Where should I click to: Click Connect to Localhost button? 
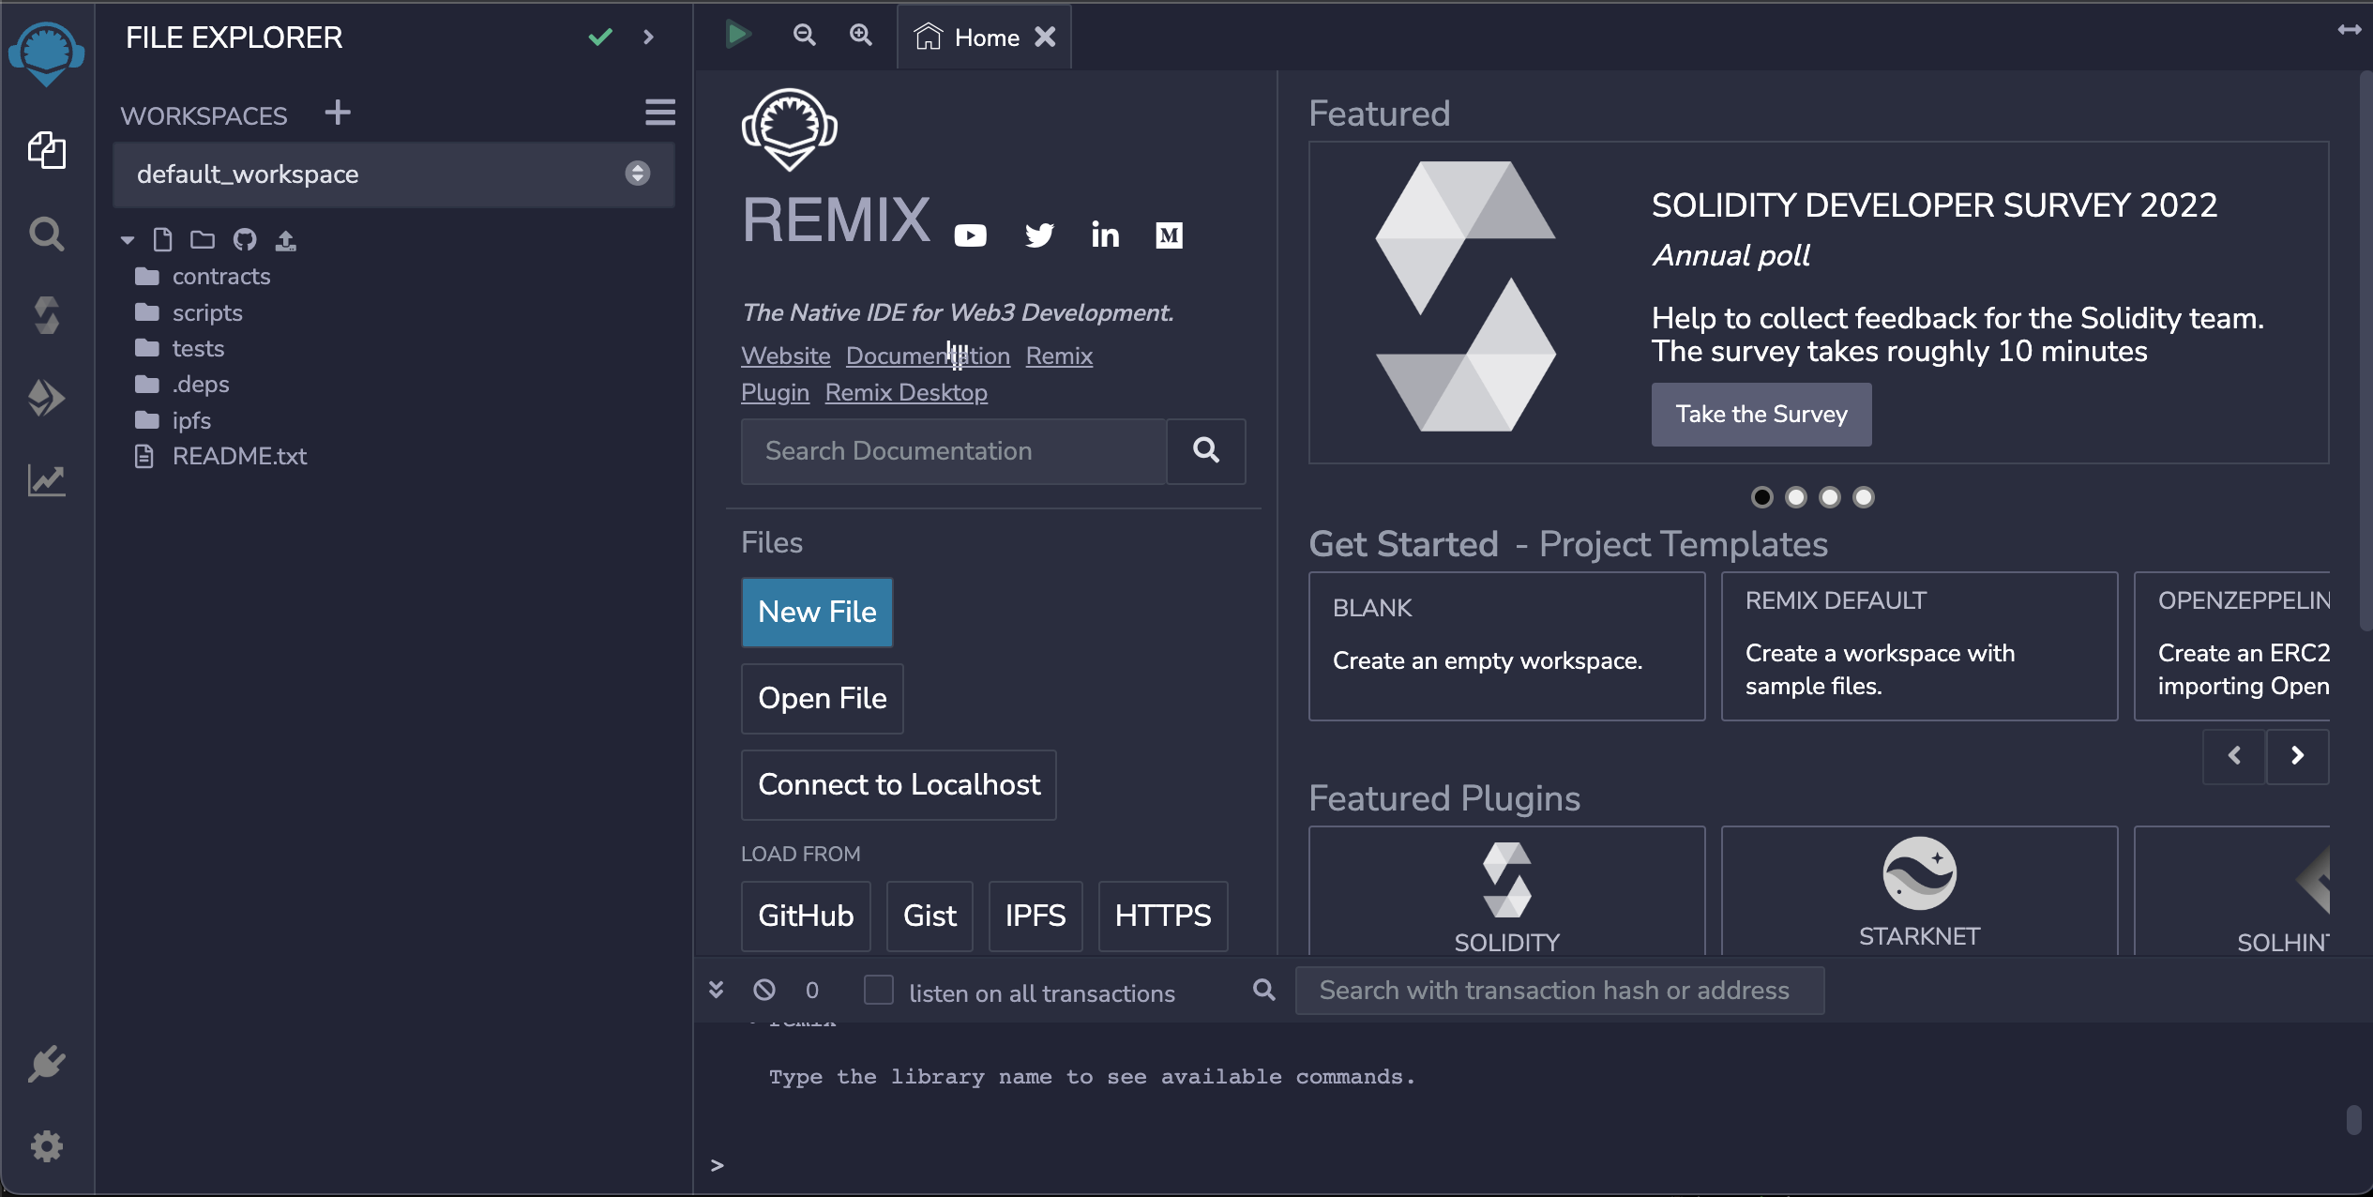(x=899, y=785)
